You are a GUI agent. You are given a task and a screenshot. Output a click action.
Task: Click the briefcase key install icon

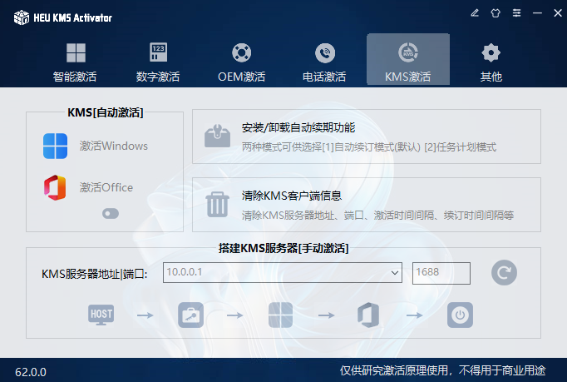pyautogui.click(x=190, y=315)
